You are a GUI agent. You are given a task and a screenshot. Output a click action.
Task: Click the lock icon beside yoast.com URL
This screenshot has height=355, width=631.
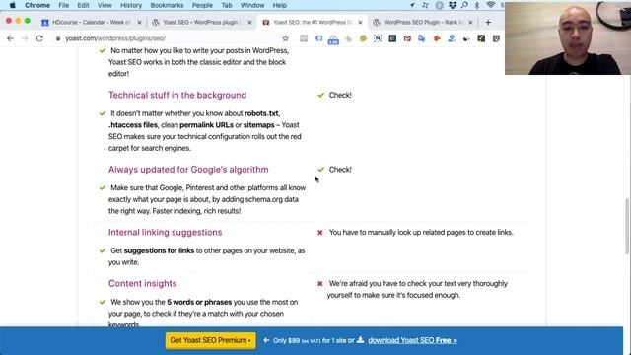coord(58,38)
